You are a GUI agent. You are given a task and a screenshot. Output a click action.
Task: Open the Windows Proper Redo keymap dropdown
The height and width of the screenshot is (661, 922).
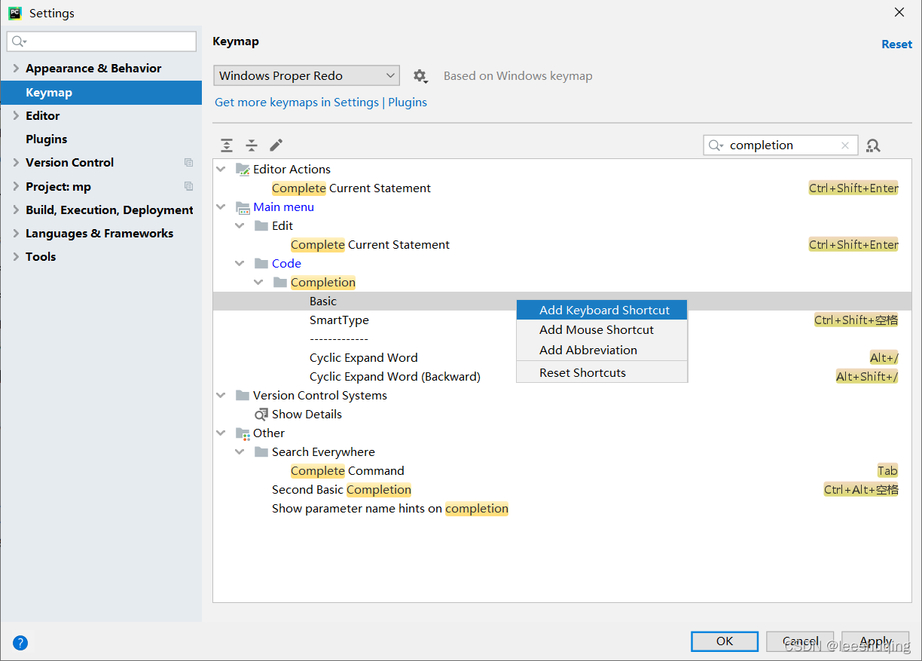coord(307,76)
